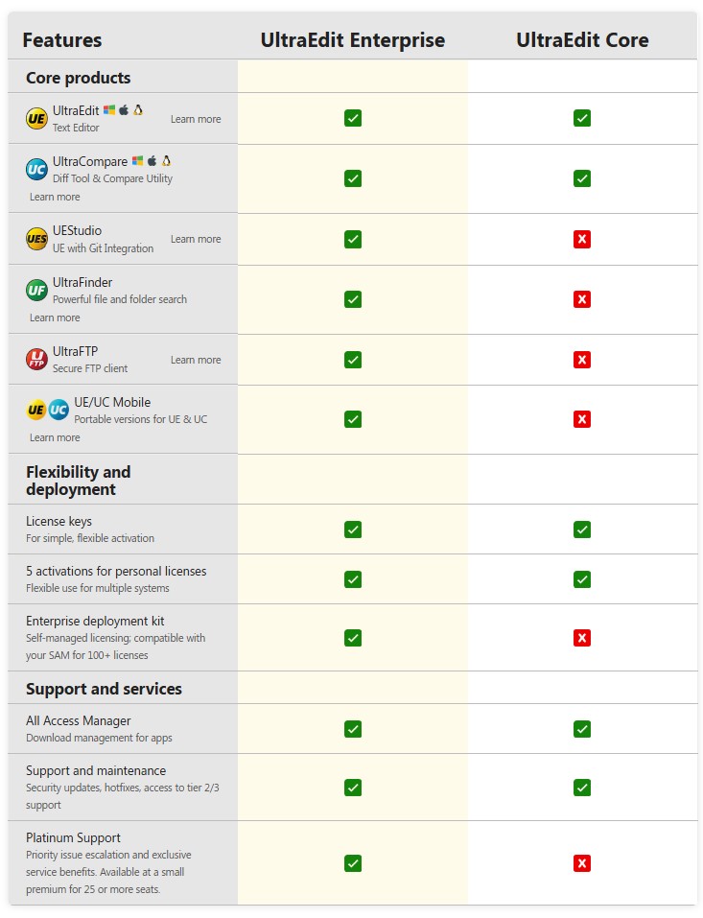Follow Learn more link for UltraFTP

click(x=196, y=360)
